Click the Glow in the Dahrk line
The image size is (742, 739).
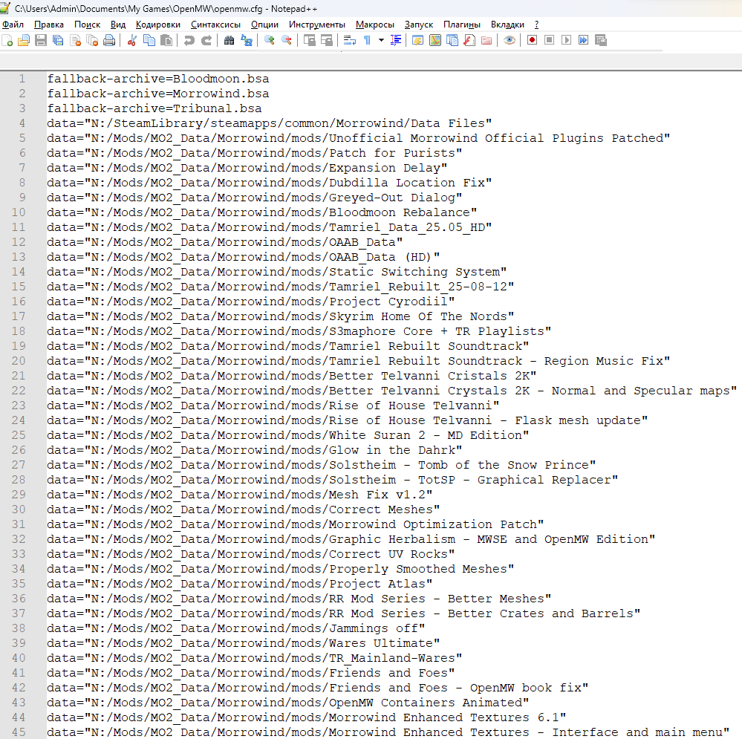click(x=255, y=450)
